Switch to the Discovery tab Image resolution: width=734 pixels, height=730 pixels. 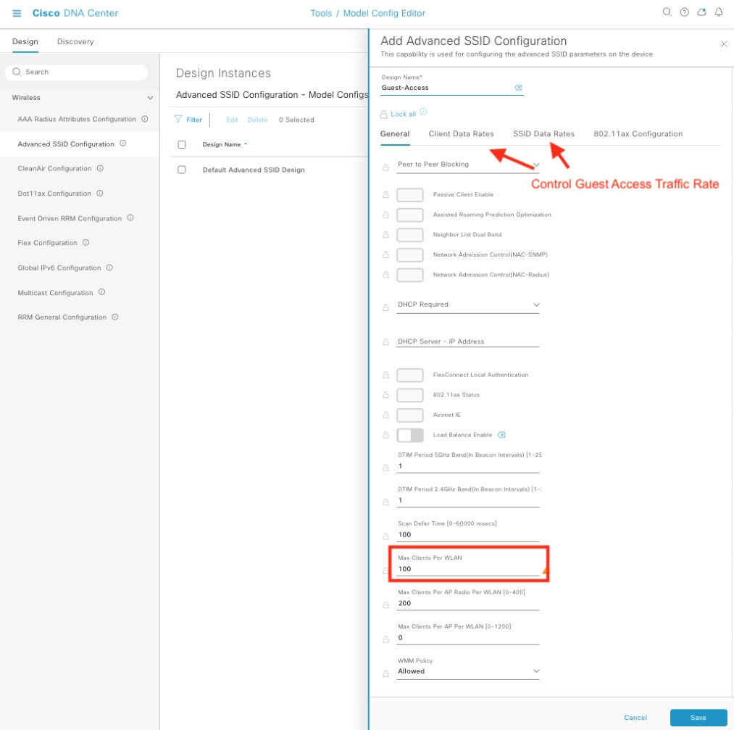click(x=74, y=41)
